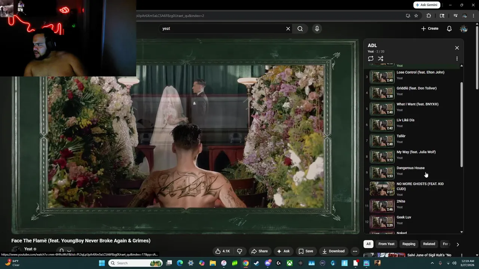
Task: Open the YouTube account avatar menu
Action: point(464,28)
